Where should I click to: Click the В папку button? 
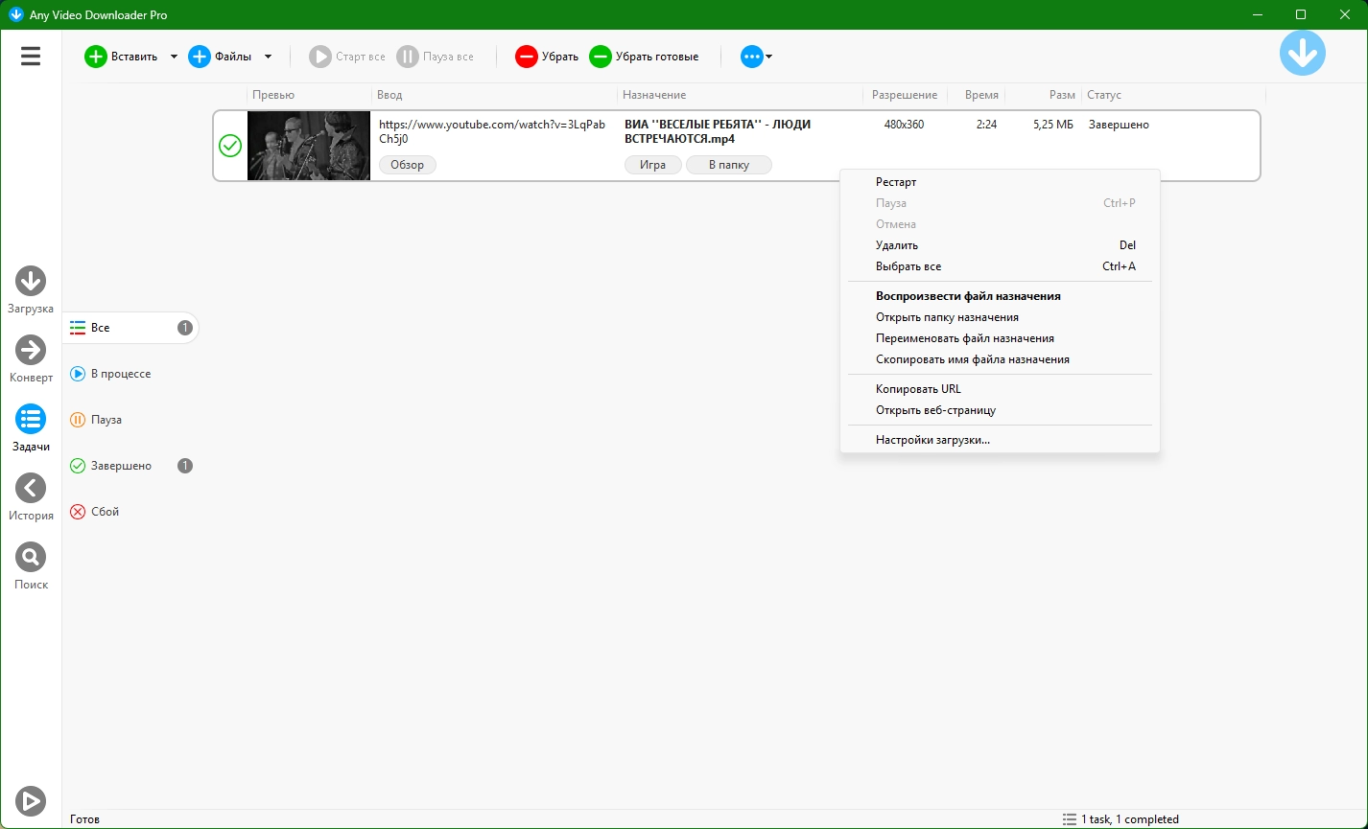coord(729,165)
